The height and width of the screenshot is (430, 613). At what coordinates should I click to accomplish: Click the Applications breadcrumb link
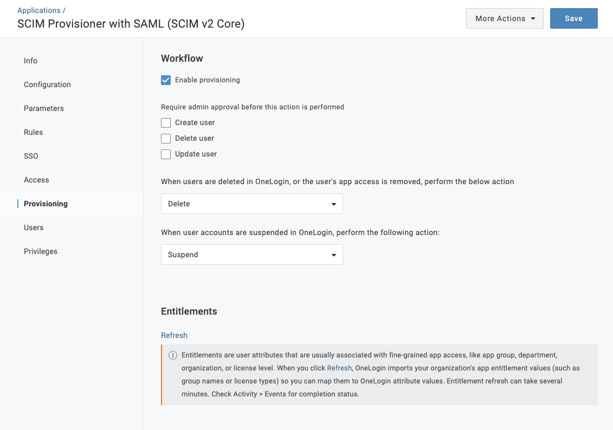[38, 10]
